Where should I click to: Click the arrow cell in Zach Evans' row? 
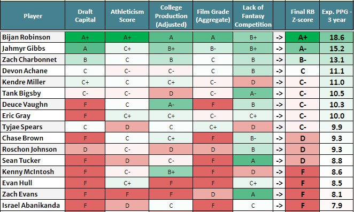tap(279, 194)
